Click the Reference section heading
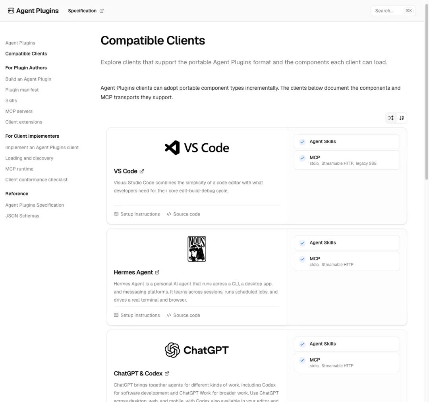The height and width of the screenshot is (402, 429). pos(17,194)
